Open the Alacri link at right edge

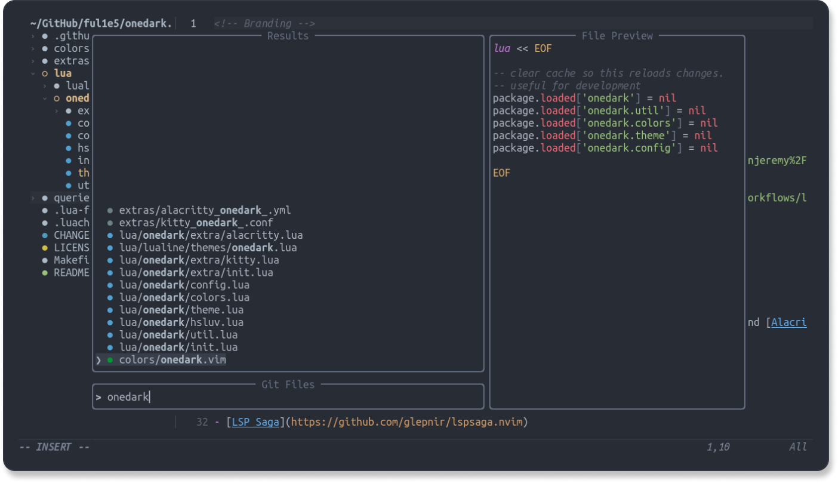789,322
